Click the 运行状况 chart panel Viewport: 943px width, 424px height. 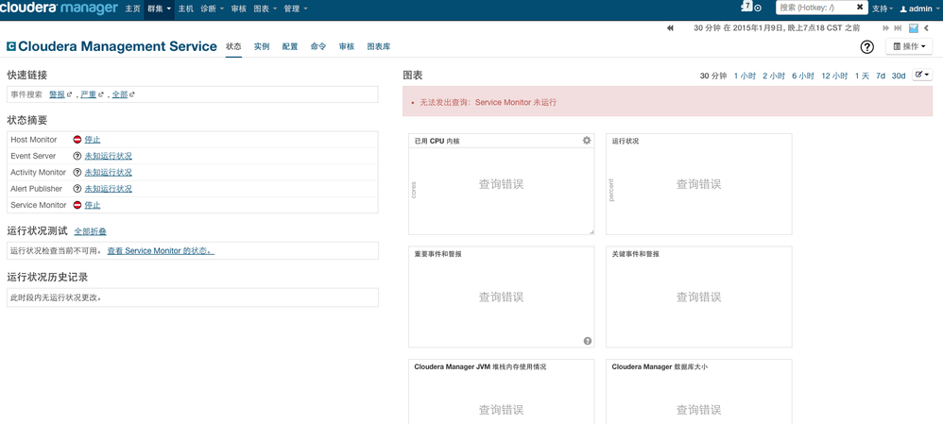pos(699,184)
